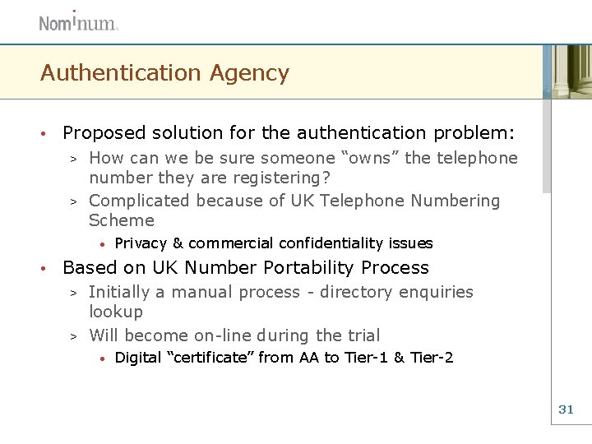Viewport: 592px width, 444px height.
Task: Click arrow marker before Complicated because
Action: point(72,201)
